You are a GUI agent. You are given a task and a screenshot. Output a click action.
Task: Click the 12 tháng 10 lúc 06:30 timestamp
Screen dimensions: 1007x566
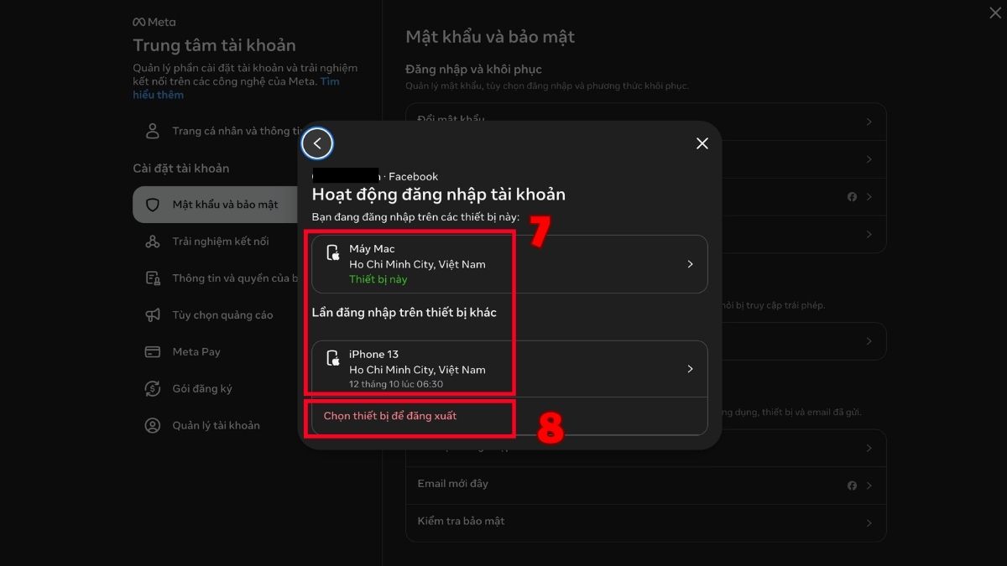396,384
